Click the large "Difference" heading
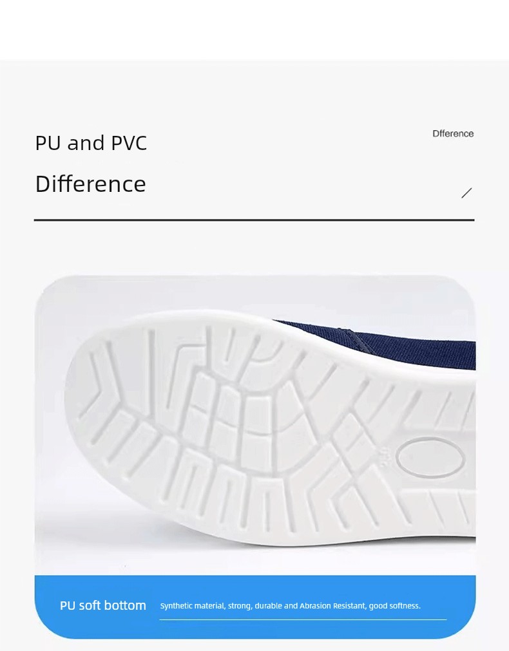This screenshot has width=509, height=651. [x=91, y=184]
